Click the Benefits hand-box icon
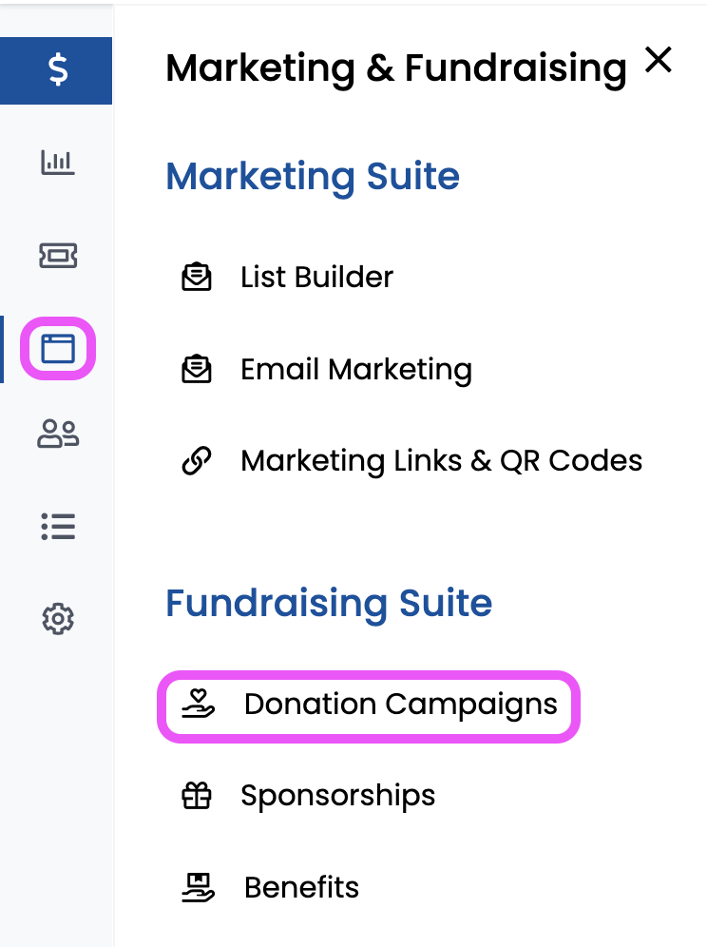The width and height of the screenshot is (707, 947). (x=199, y=888)
